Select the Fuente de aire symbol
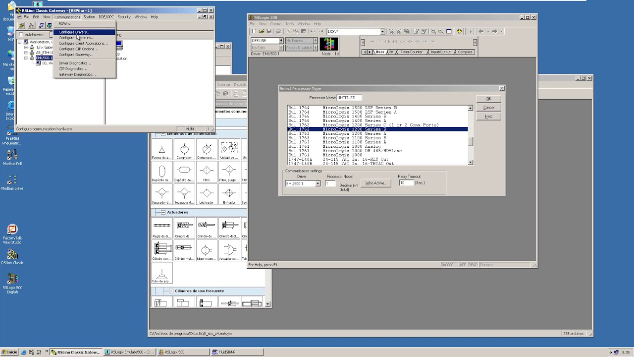This screenshot has width=634, height=357. tap(162, 150)
